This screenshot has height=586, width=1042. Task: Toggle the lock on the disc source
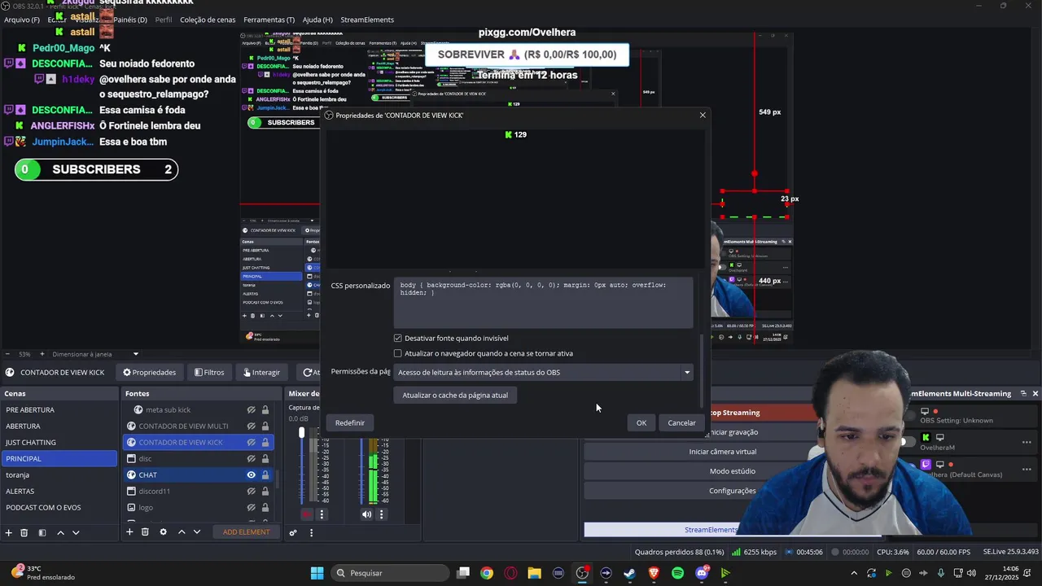(x=265, y=458)
